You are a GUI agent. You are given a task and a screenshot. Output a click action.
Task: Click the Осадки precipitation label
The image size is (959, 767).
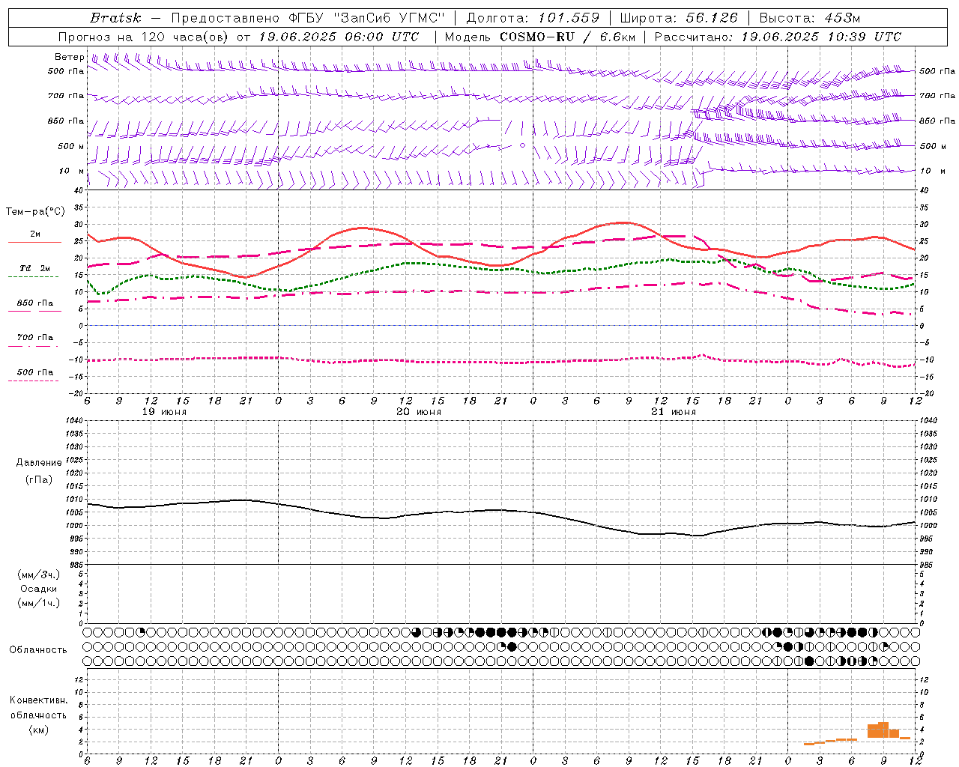click(x=39, y=589)
